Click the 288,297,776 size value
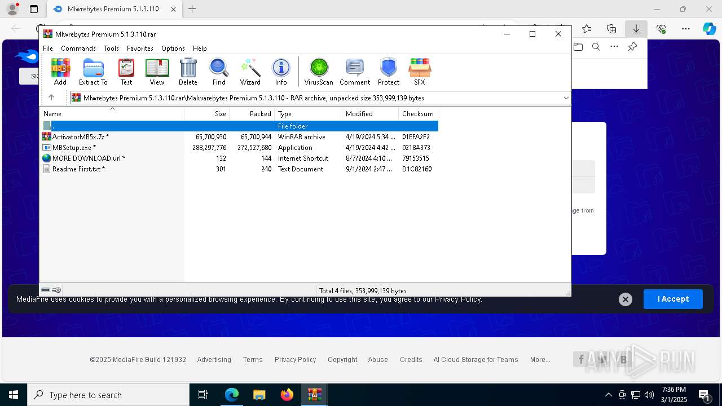Image resolution: width=722 pixels, height=406 pixels. (209, 148)
